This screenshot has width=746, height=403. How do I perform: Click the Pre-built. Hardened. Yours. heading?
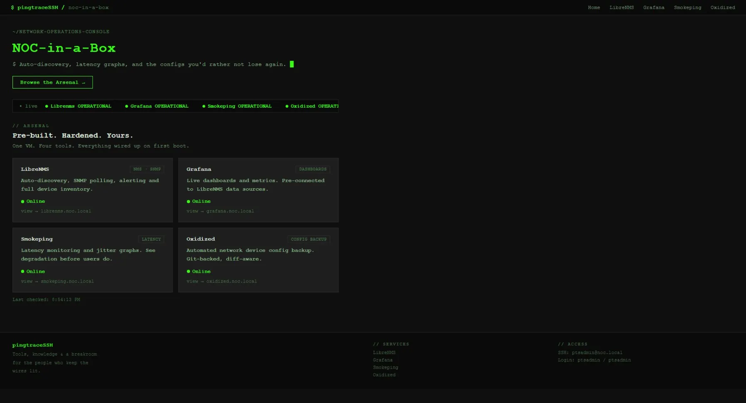pos(73,135)
